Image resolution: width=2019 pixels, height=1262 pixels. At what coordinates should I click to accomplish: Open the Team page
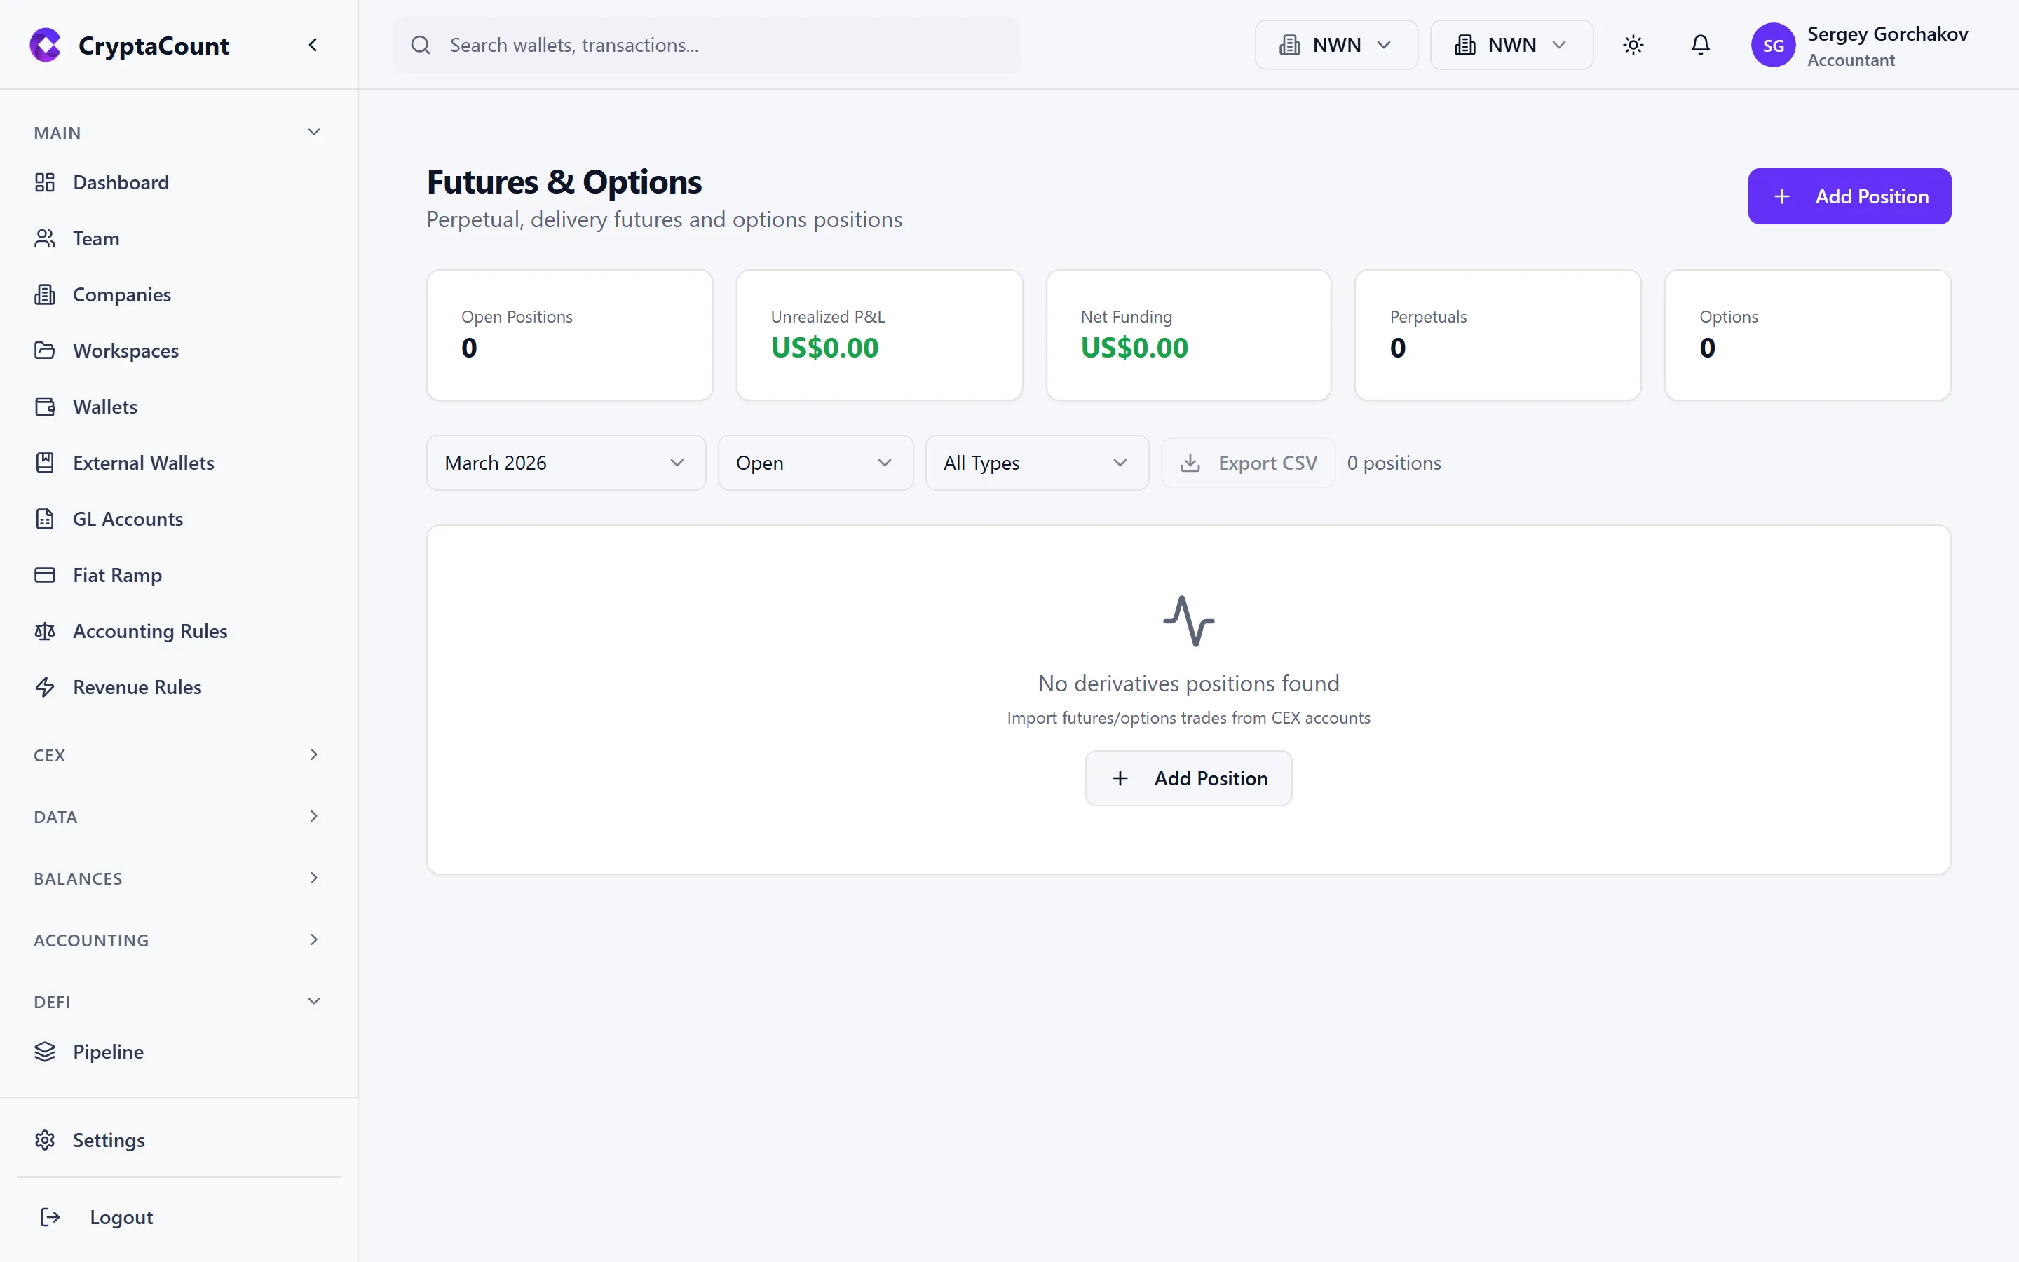tap(96, 238)
